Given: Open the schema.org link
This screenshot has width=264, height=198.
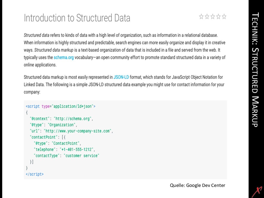Looking at the screenshot, I should (x=64, y=57).
